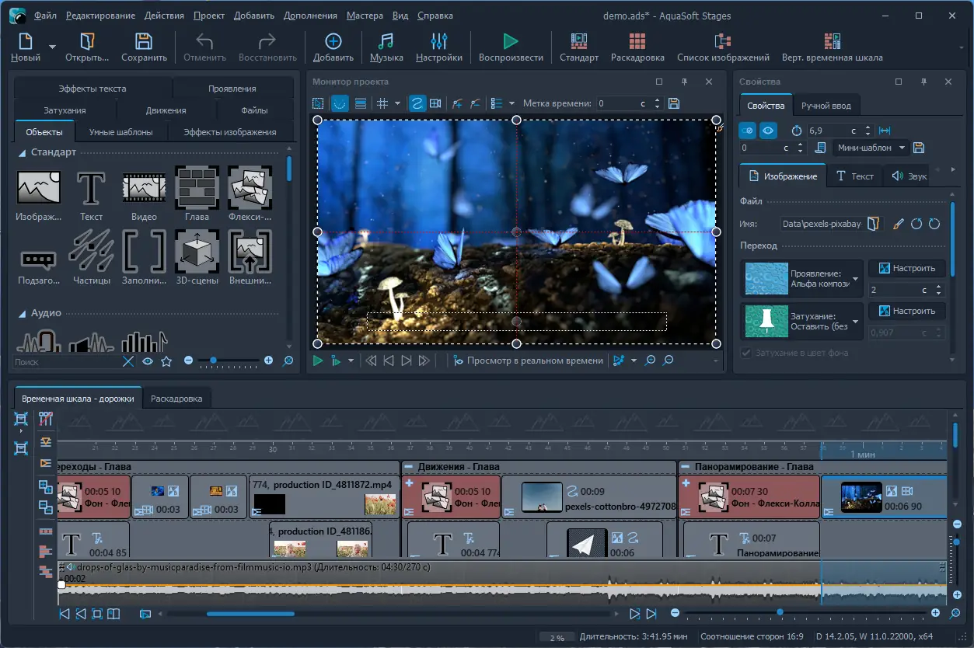Toggle the eye visibility button in Свойства

(x=768, y=131)
